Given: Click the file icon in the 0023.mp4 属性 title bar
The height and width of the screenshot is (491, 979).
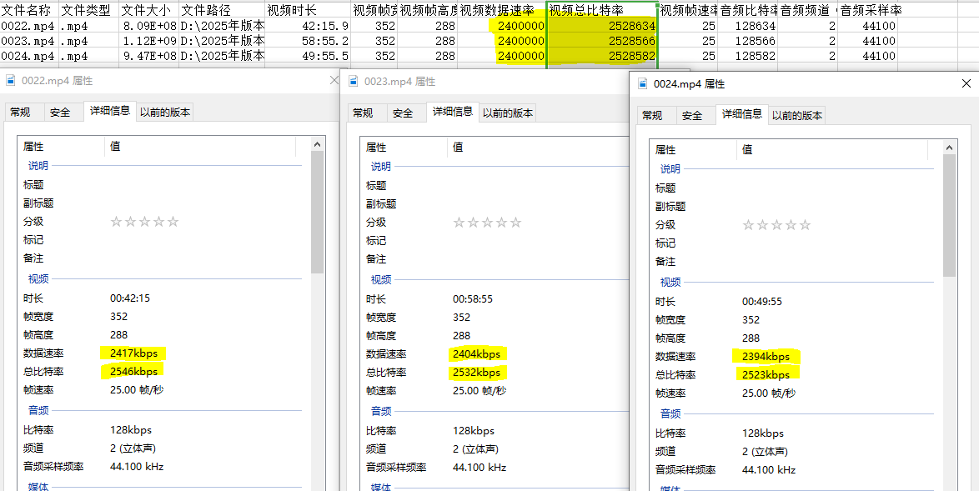Looking at the screenshot, I should tap(354, 81).
